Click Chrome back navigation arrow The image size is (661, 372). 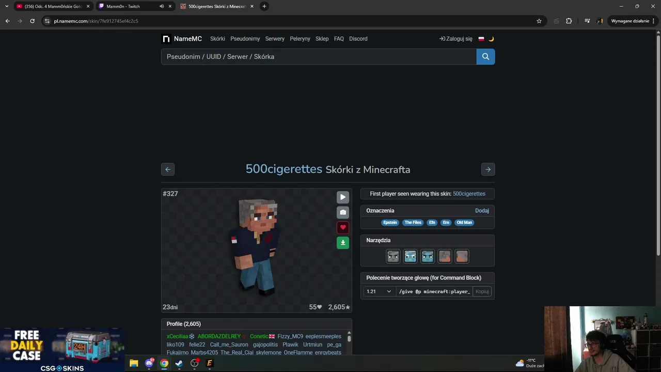[x=7, y=21]
